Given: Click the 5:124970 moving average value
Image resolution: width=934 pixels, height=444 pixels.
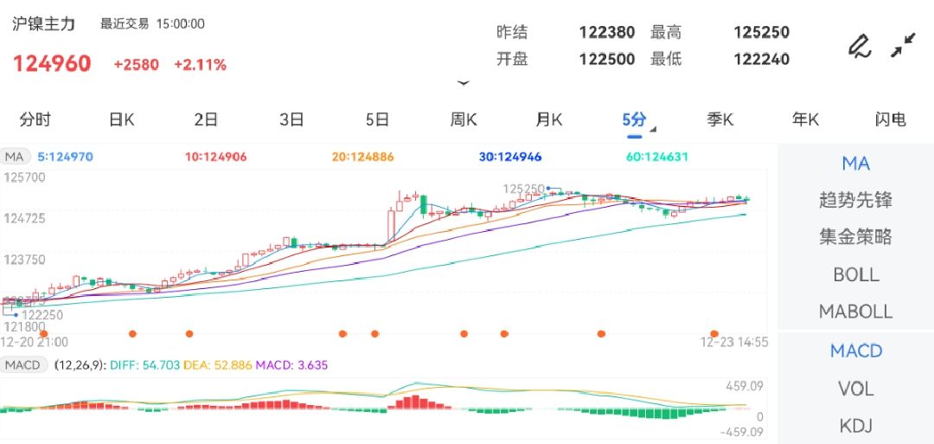Looking at the screenshot, I should (65, 158).
